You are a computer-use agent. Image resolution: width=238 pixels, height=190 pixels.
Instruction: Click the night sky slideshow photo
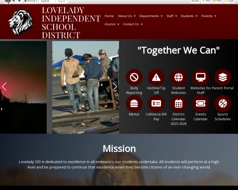[x=23, y=87]
